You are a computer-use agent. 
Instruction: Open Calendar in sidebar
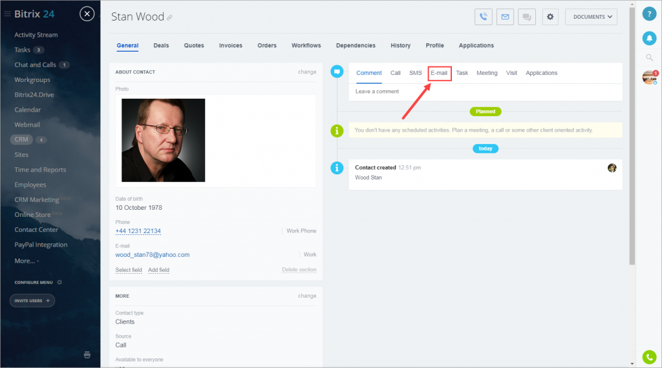click(x=28, y=110)
